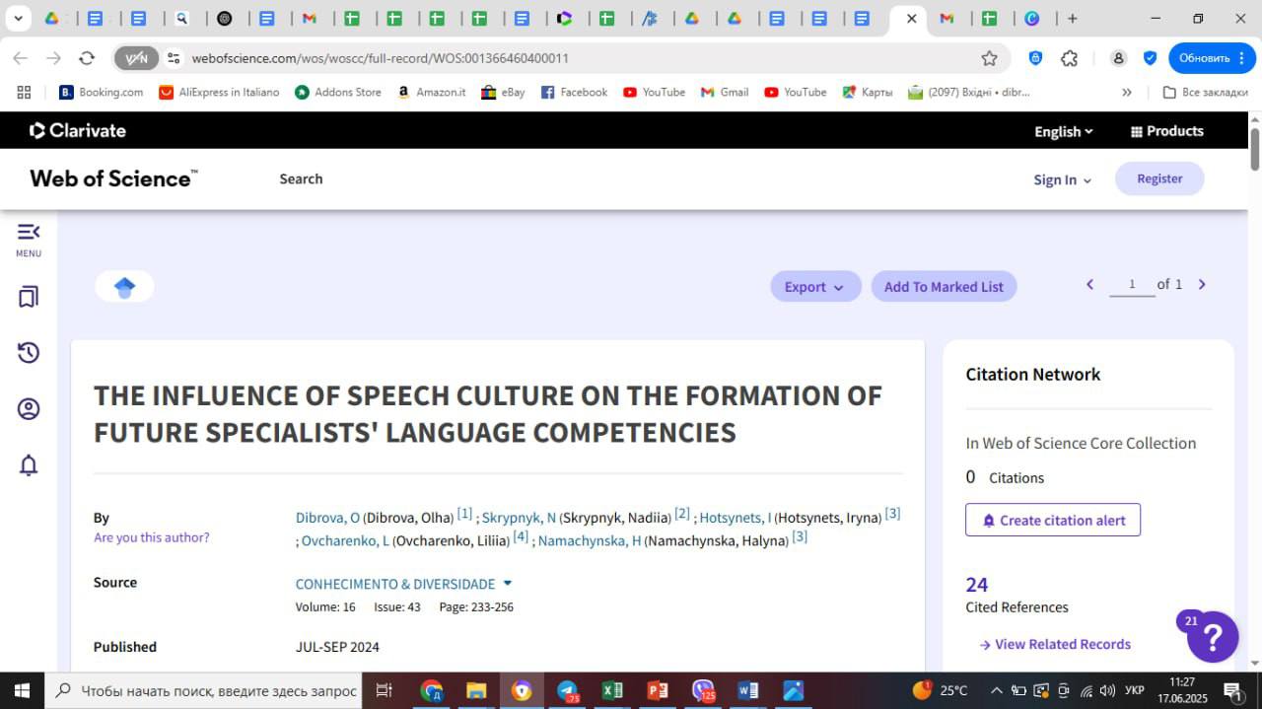This screenshot has height=709, width=1262.
Task: Click Create citation alert button
Action: pyautogui.click(x=1052, y=521)
